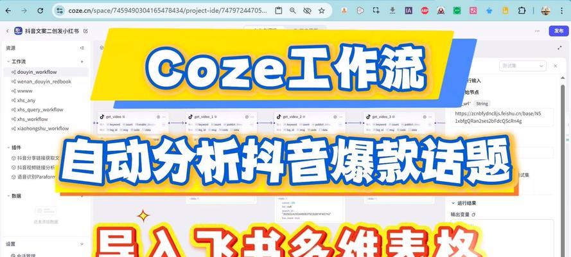Open the screenshot capture extension
Viewport: 571px width, 257px height.
pyautogui.click(x=376, y=10)
